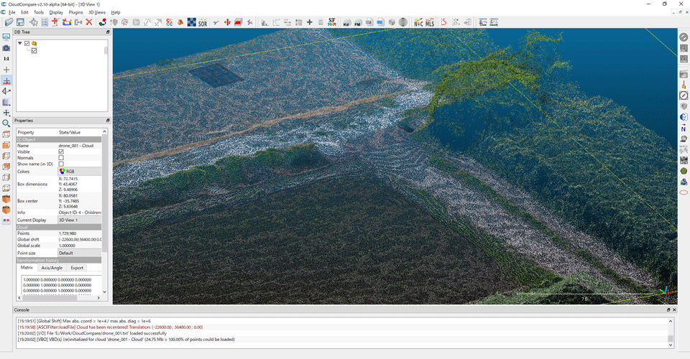Switch to the Axis/Angle tab
The width and height of the screenshot is (690, 359).
click(52, 268)
